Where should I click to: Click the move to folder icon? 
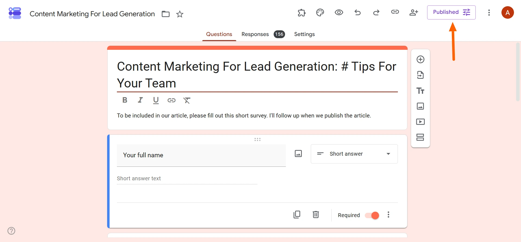166,14
